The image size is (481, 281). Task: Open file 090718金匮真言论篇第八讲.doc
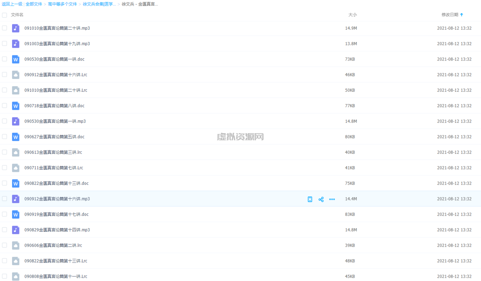tap(54, 106)
